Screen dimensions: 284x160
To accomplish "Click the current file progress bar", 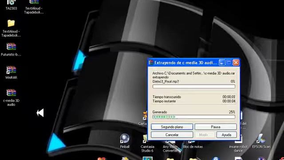I will point(194,87).
